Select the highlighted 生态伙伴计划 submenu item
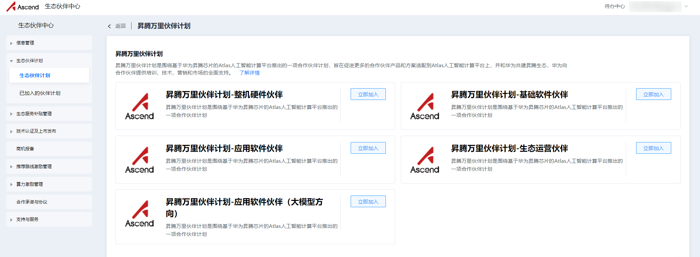Viewport: 700px width, 257px height. pos(49,76)
